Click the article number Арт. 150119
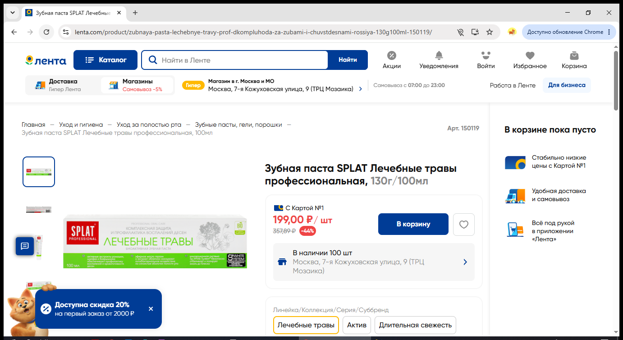Screen dimensions: 623x340 coord(463,129)
